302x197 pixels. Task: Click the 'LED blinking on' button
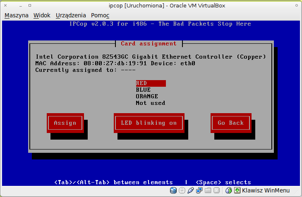149,123
